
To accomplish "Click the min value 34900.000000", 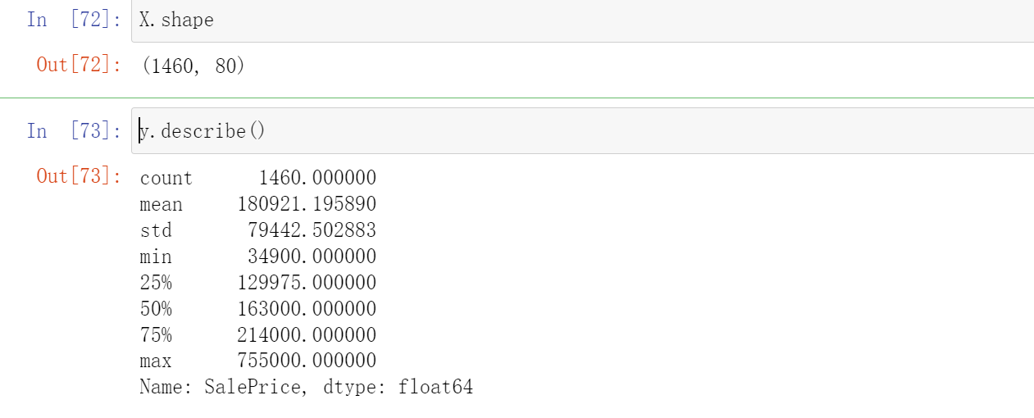I will click(x=312, y=257).
